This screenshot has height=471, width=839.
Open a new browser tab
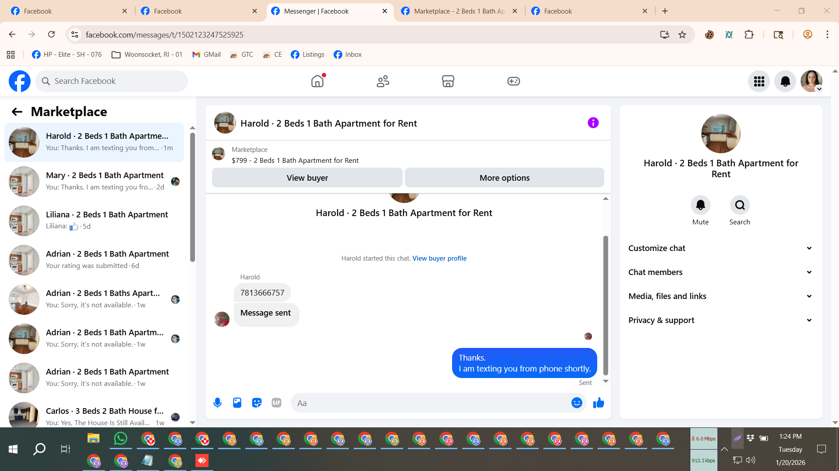pos(665,11)
